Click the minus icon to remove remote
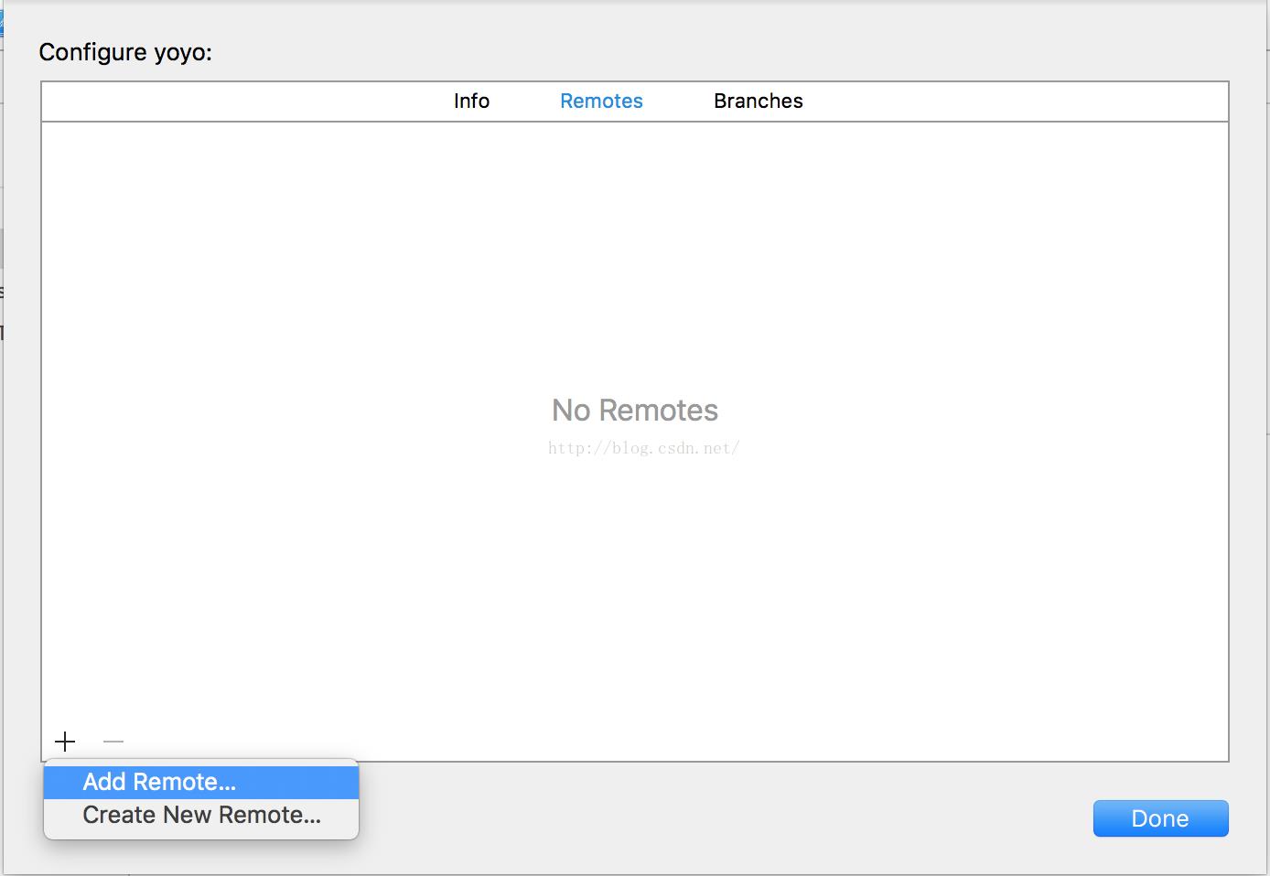Image resolution: width=1270 pixels, height=876 pixels. click(x=113, y=741)
